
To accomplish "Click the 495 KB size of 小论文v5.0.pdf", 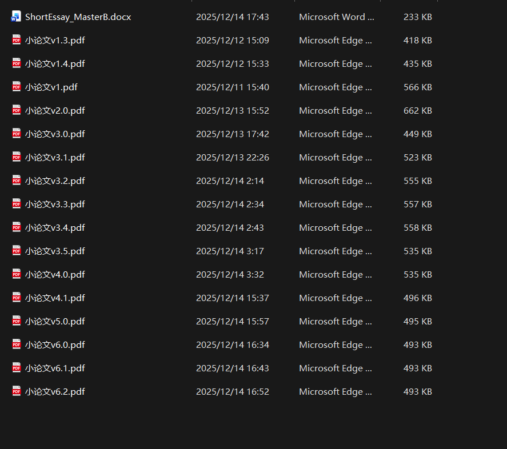I will coord(417,322).
